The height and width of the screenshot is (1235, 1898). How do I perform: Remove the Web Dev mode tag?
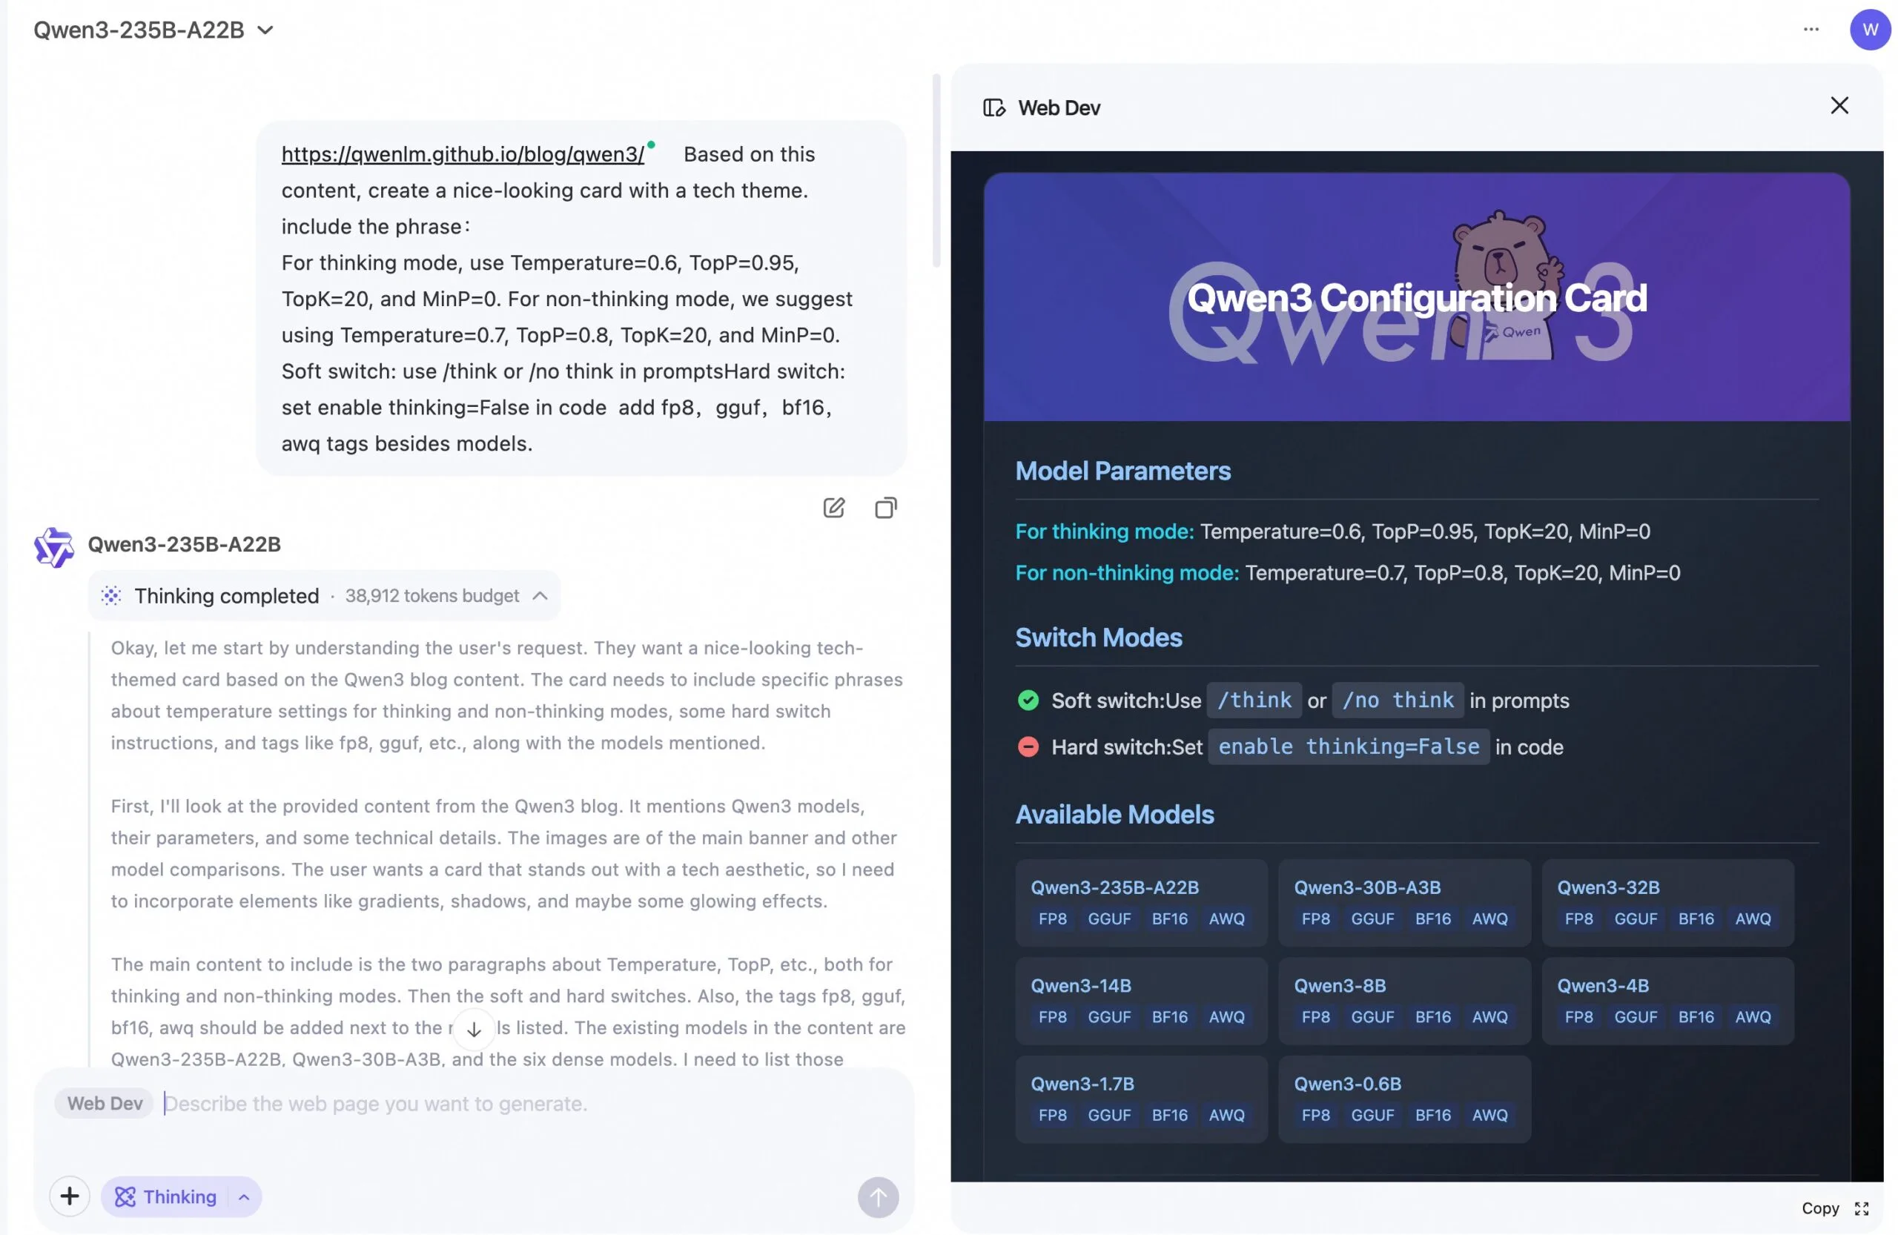tap(105, 1104)
